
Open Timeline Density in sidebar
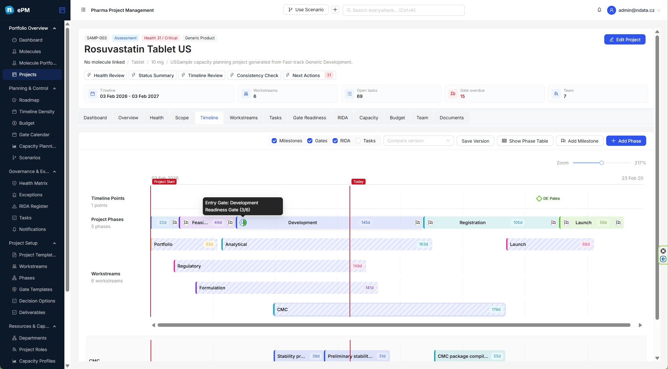(37, 112)
